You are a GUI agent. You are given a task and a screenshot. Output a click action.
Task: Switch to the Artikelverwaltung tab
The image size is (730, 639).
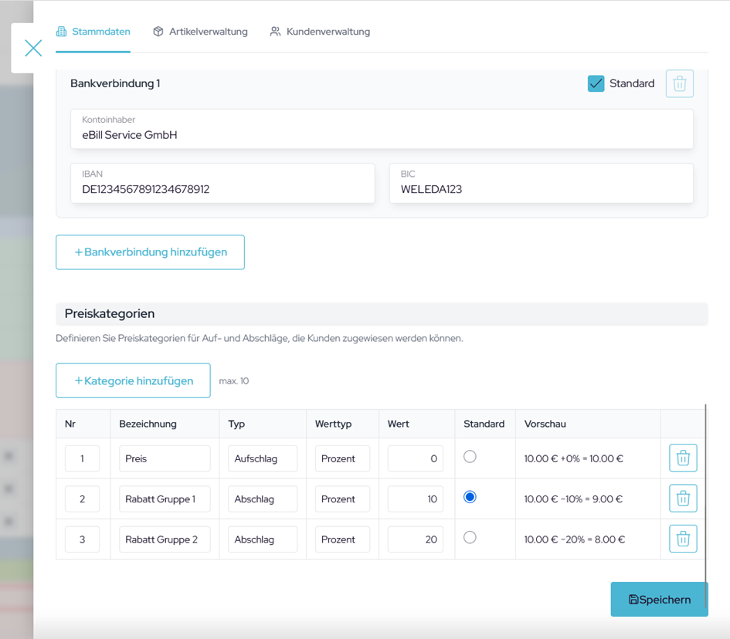[x=201, y=32]
